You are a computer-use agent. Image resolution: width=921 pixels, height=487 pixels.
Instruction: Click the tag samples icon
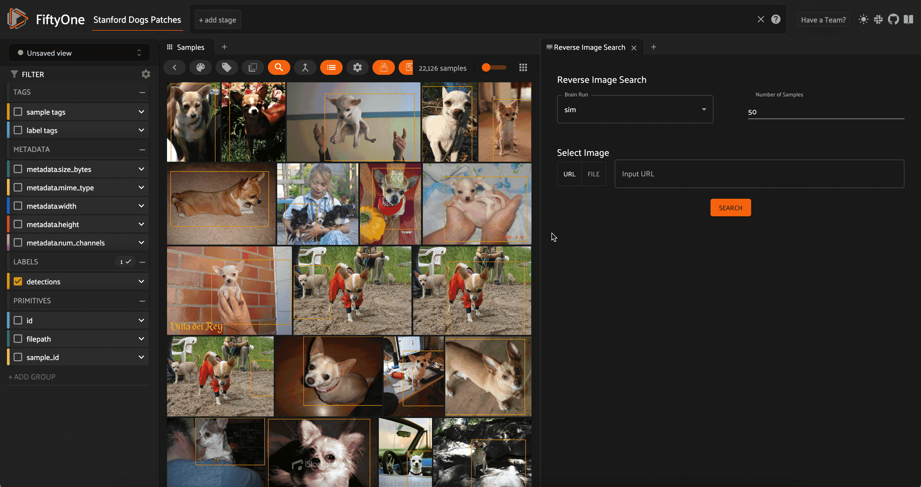click(226, 67)
